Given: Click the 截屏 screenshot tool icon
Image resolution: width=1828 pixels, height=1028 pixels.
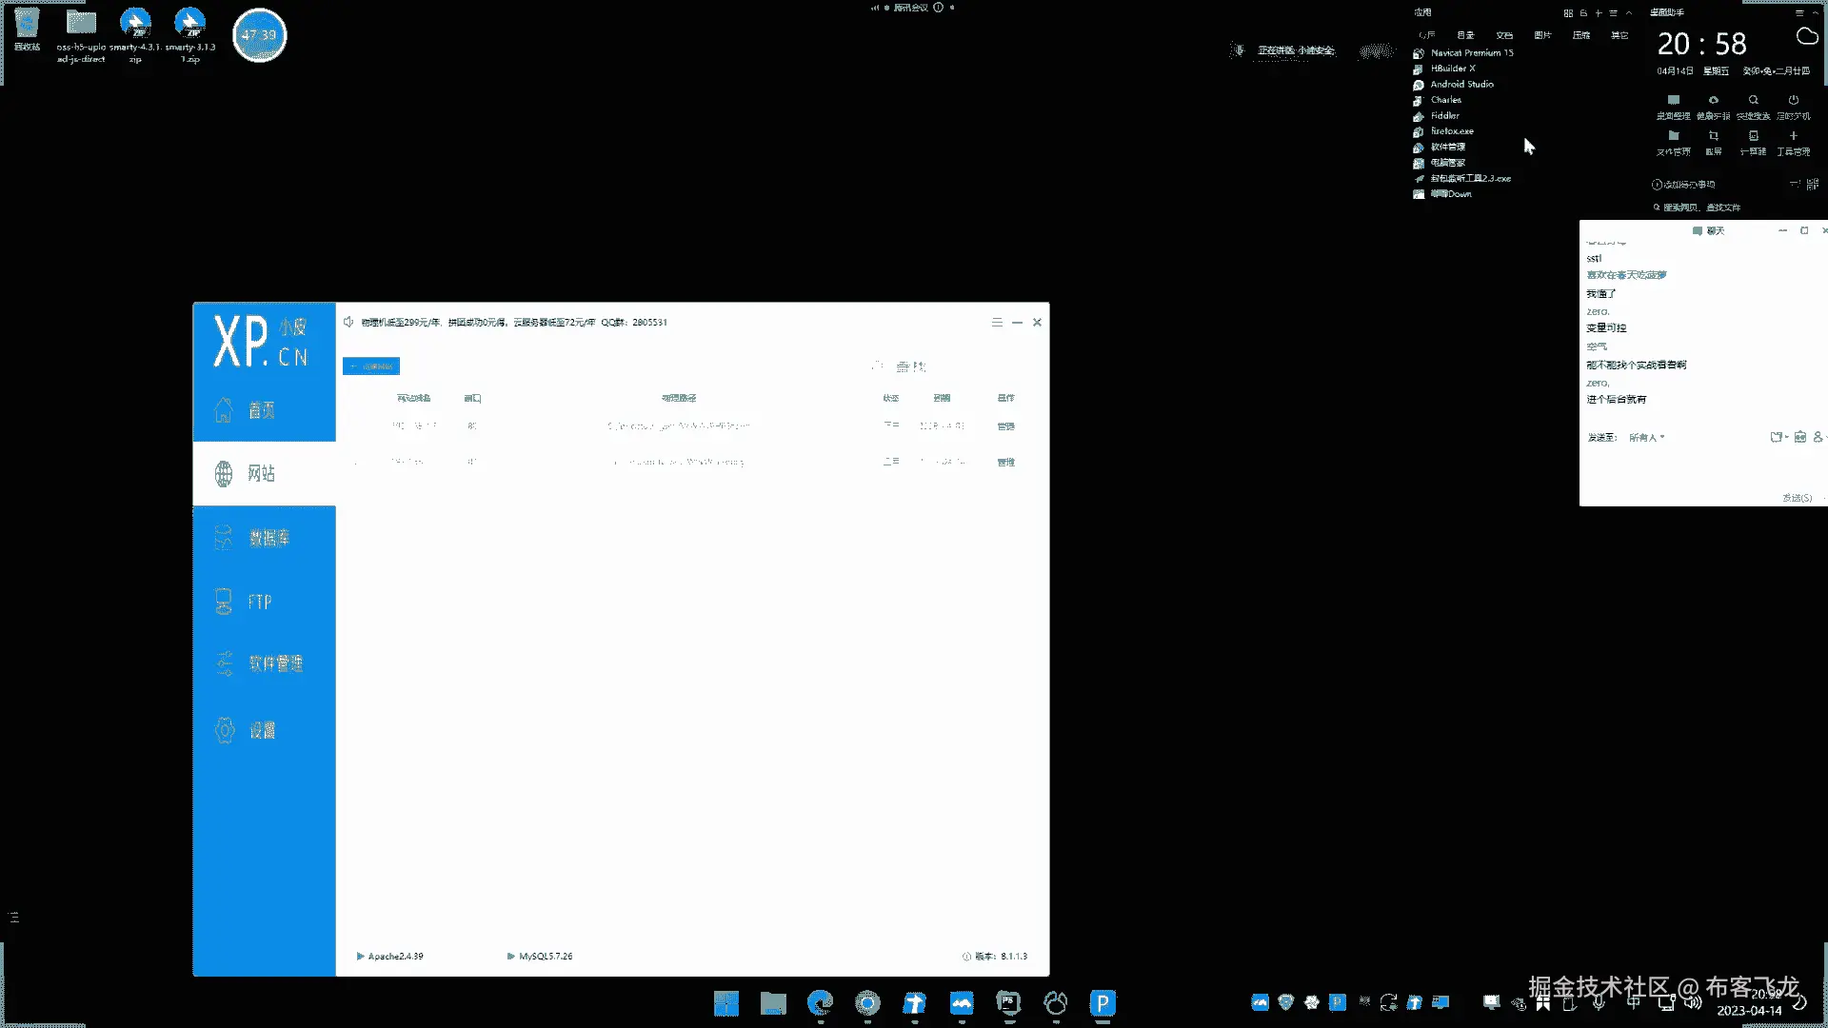Looking at the screenshot, I should (1713, 137).
